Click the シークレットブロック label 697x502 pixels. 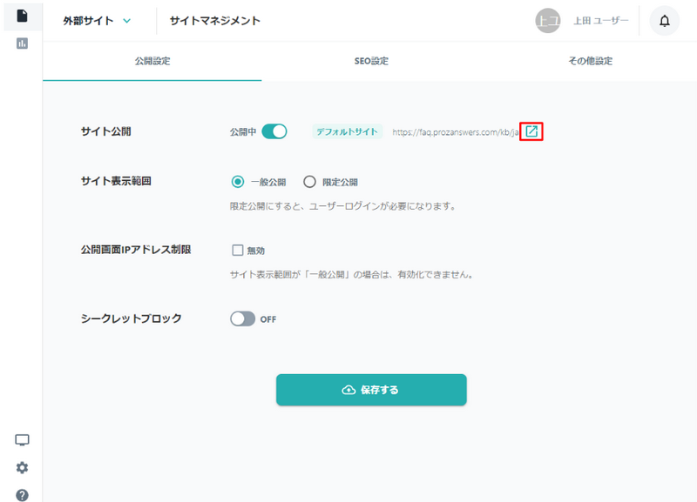click(x=132, y=318)
